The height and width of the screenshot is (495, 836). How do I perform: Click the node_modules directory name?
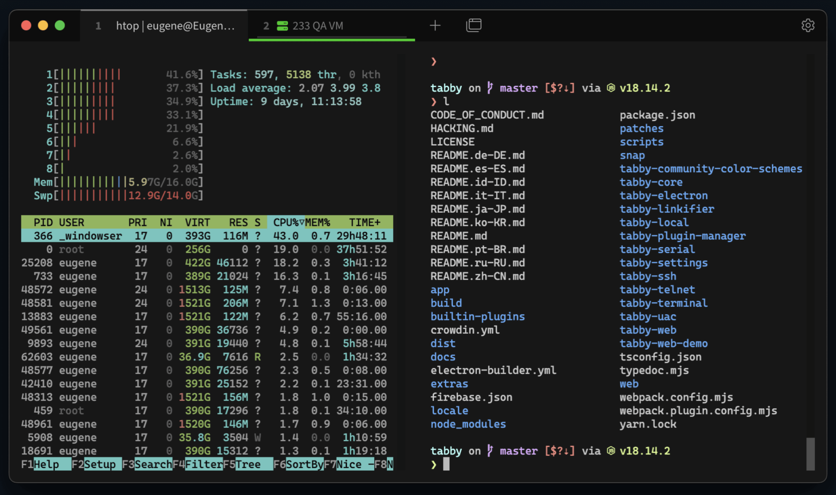(x=468, y=424)
